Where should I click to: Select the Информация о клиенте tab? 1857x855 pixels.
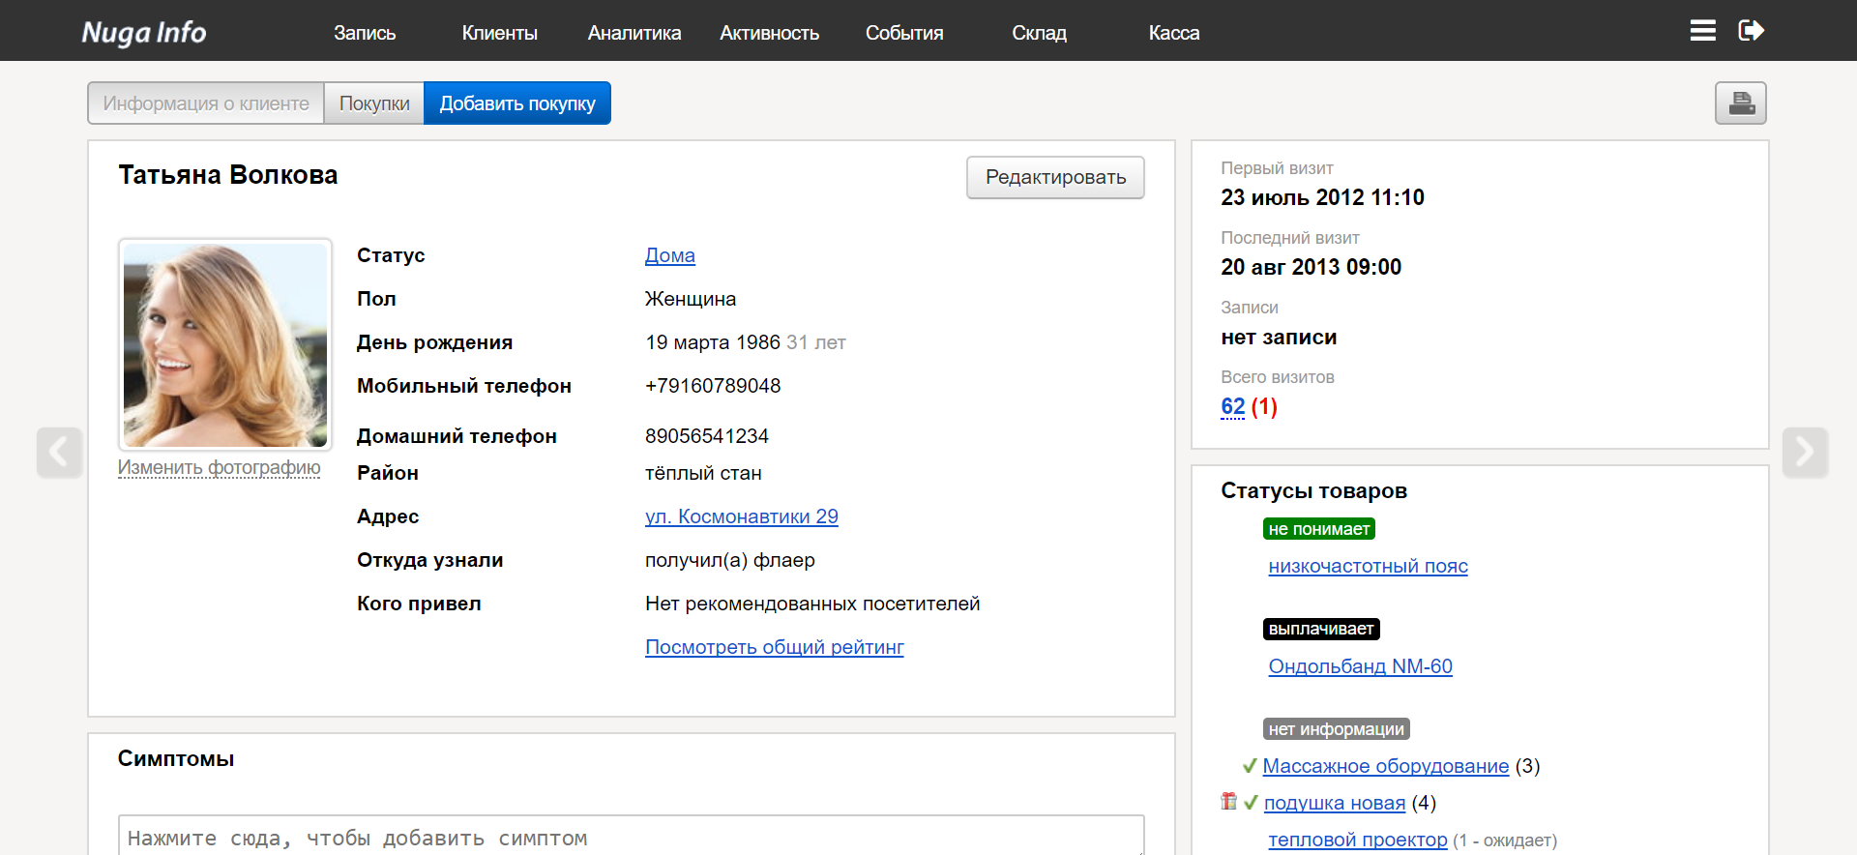pyautogui.click(x=206, y=103)
